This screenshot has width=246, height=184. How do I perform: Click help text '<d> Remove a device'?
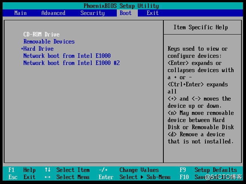click(x=196, y=134)
